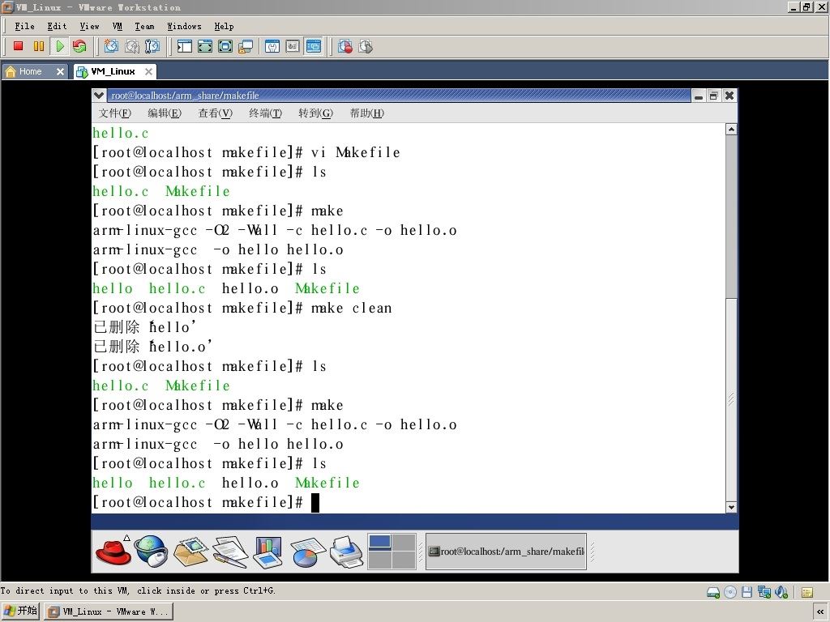Screen dimensions: 830x622
Task: Click the 开始 Start button
Action: coord(20,611)
